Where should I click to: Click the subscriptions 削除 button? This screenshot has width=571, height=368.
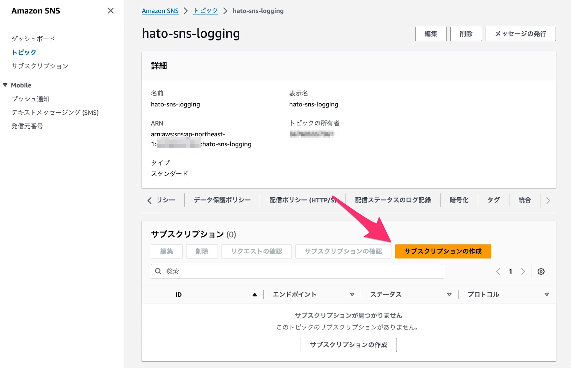[202, 251]
